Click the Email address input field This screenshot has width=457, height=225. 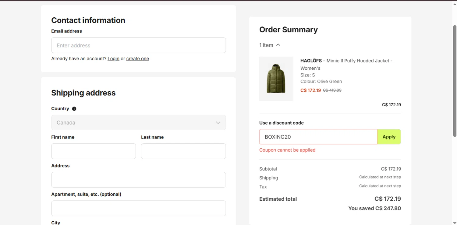[138, 45]
